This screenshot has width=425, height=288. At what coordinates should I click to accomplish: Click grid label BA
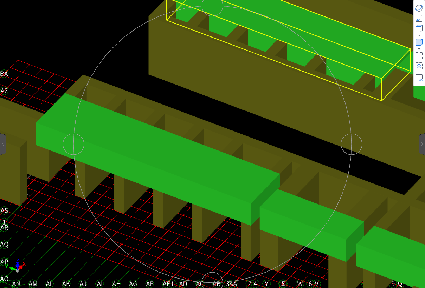click(x=4, y=74)
